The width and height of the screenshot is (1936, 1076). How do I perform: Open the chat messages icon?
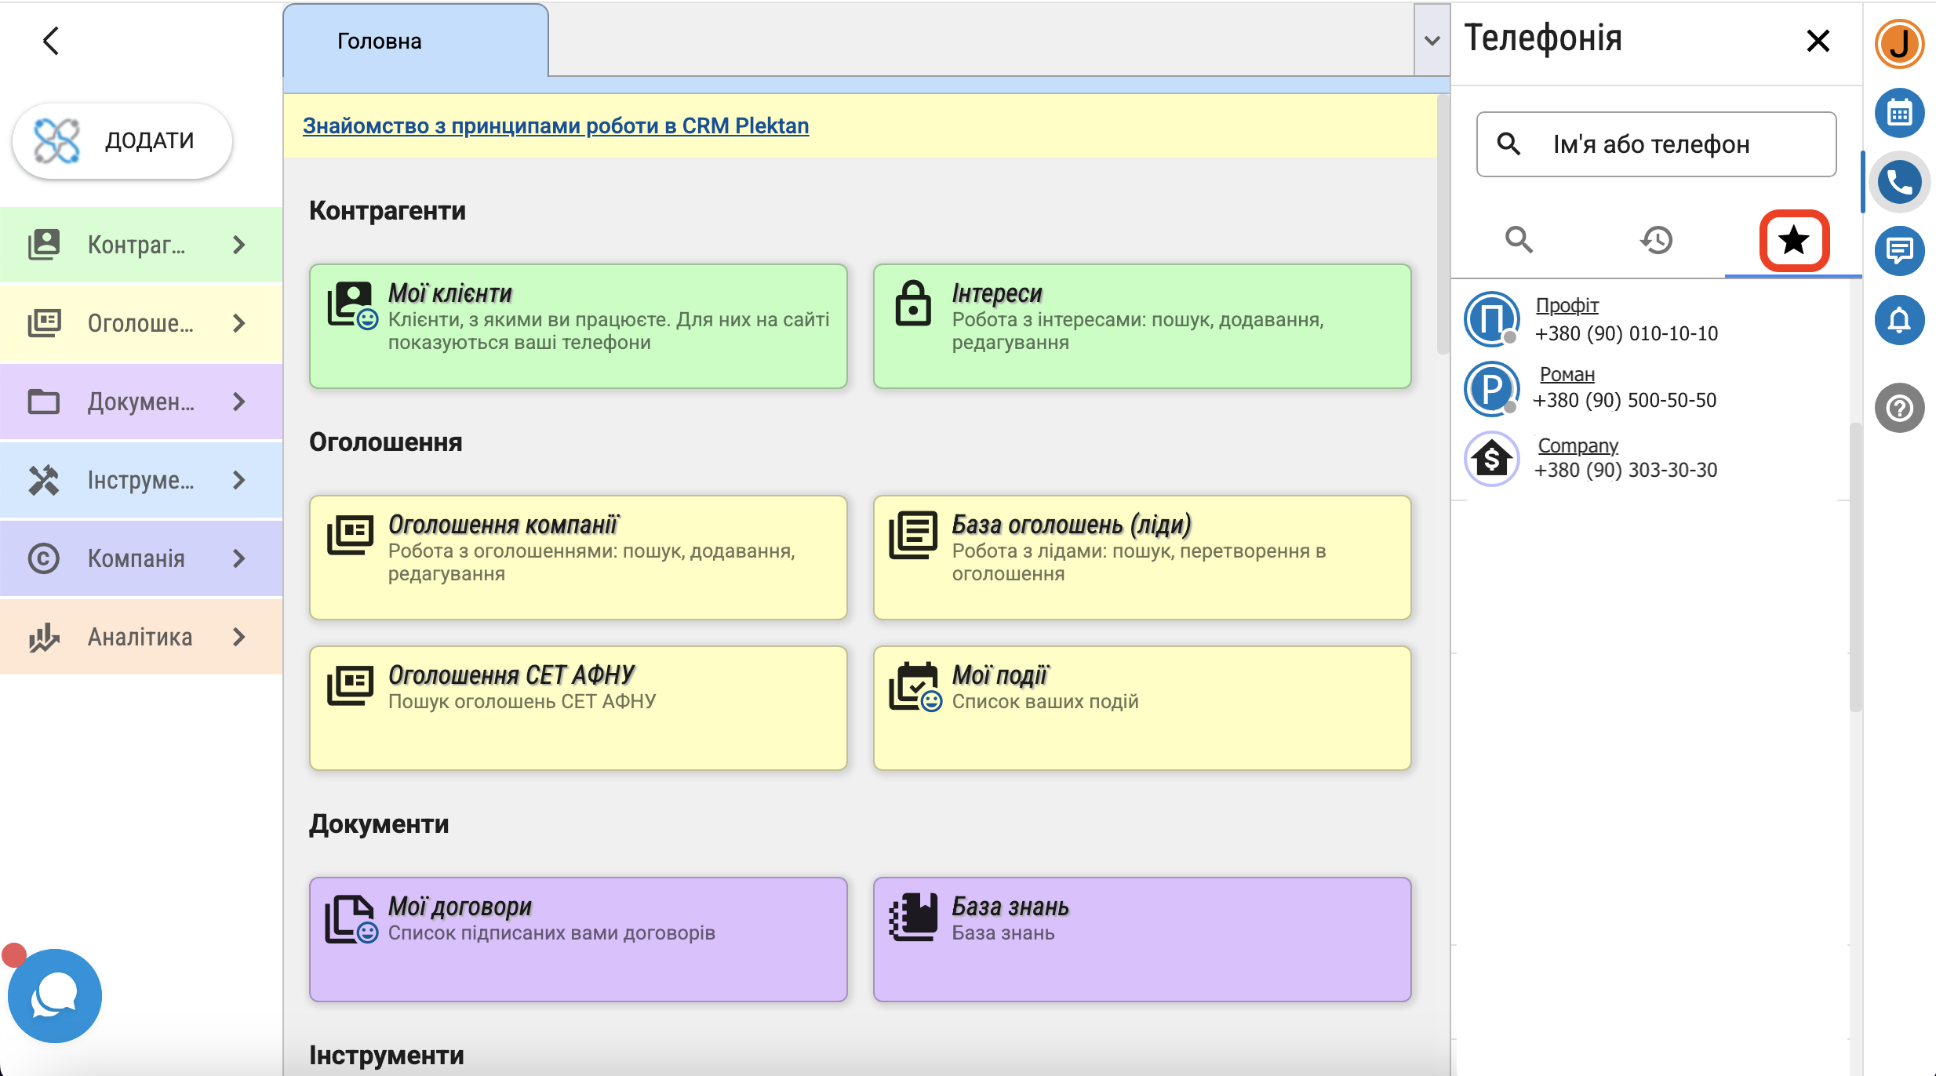point(1898,251)
